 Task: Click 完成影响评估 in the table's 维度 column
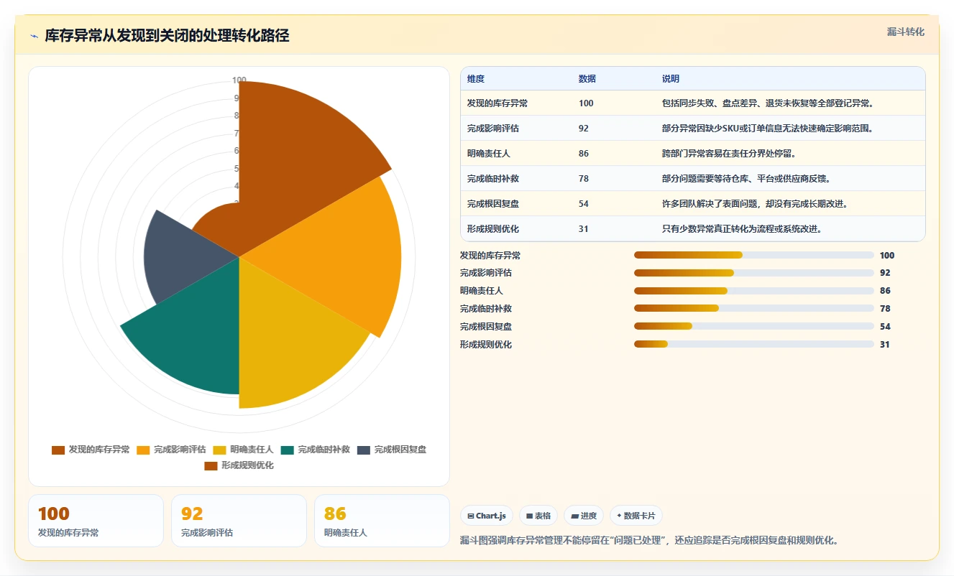(x=493, y=129)
